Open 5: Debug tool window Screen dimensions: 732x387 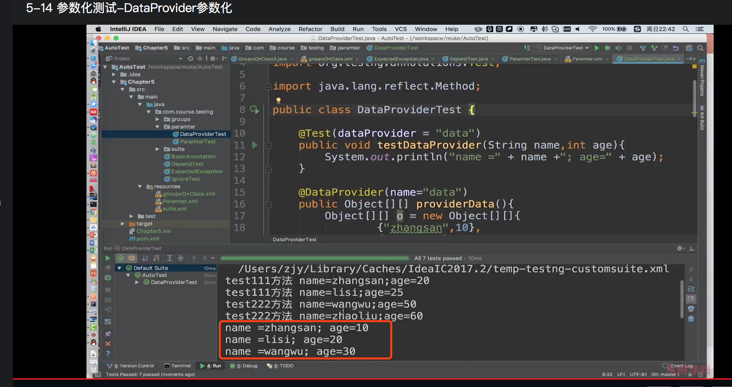click(244, 366)
